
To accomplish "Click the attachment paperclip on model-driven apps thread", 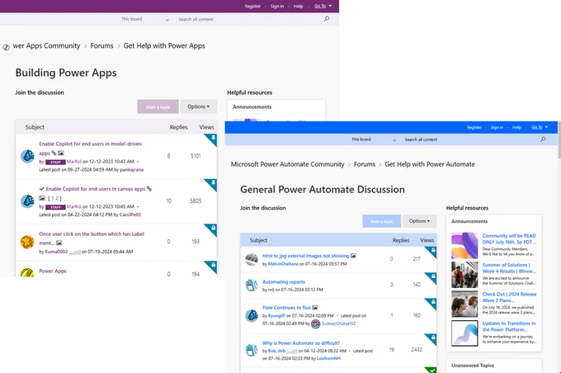I will [54, 153].
